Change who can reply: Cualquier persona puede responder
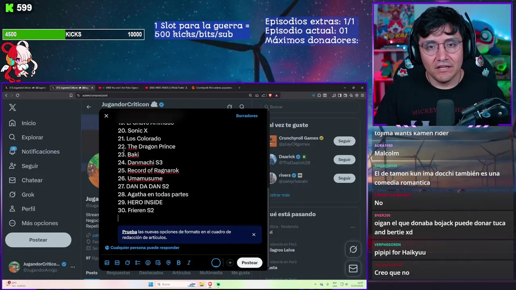Screen dimensions: 516x290 point(142,248)
